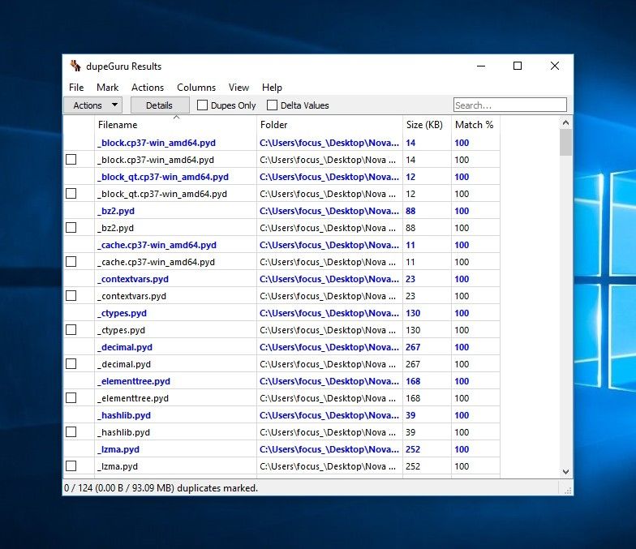Sort by the Match % column header
This screenshot has width=636, height=549.
(x=475, y=125)
